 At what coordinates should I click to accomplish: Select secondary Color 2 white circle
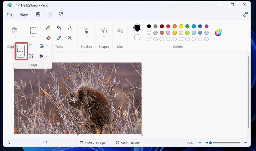[137, 37]
